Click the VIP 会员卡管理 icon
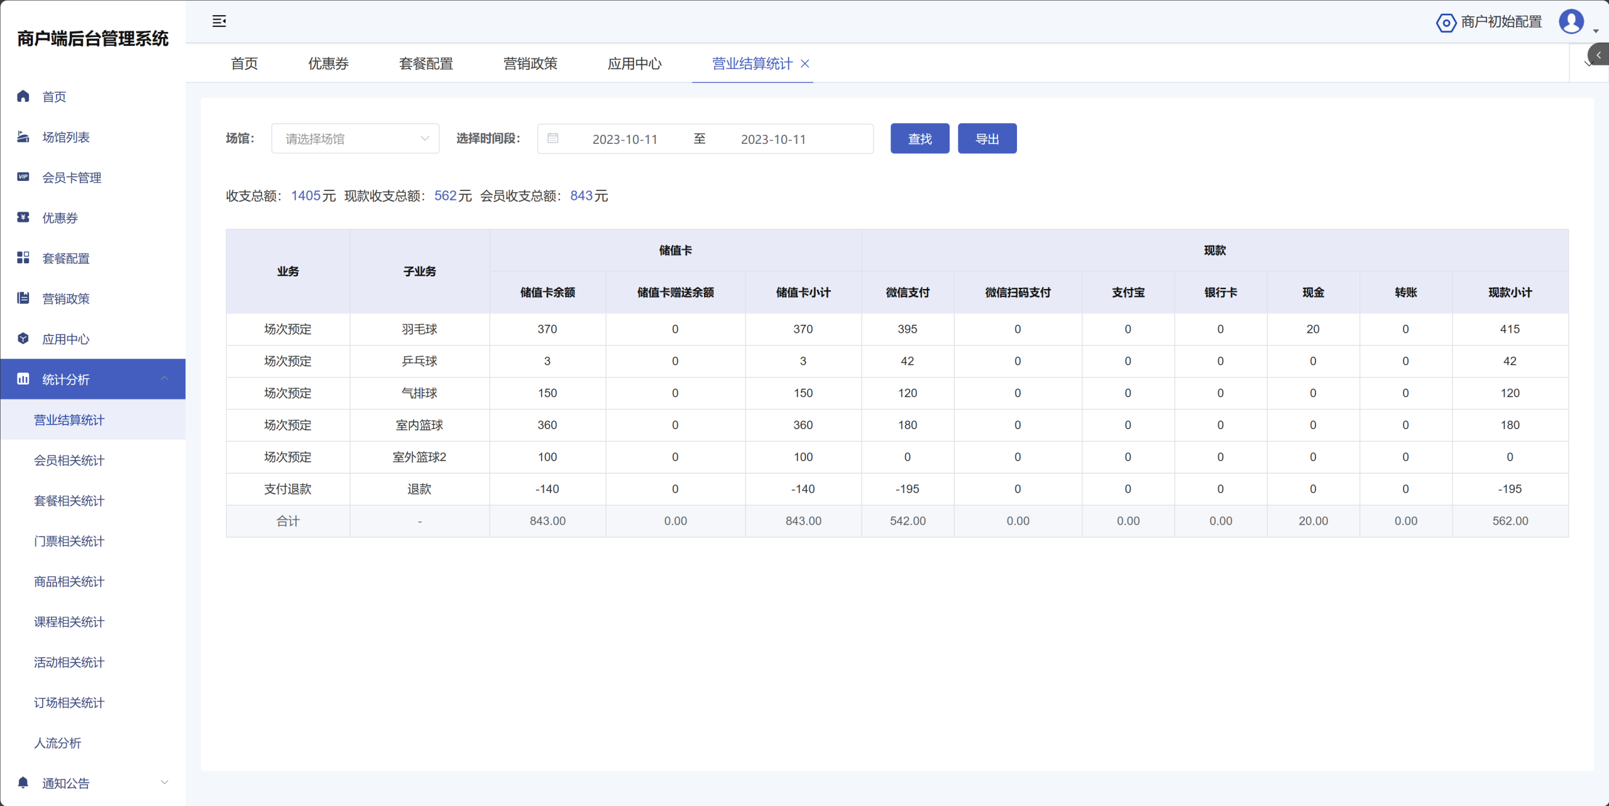 click(x=23, y=177)
